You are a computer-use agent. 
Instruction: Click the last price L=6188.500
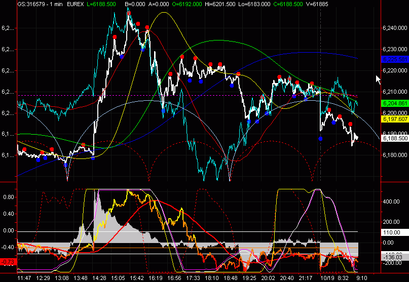[x=101, y=4]
